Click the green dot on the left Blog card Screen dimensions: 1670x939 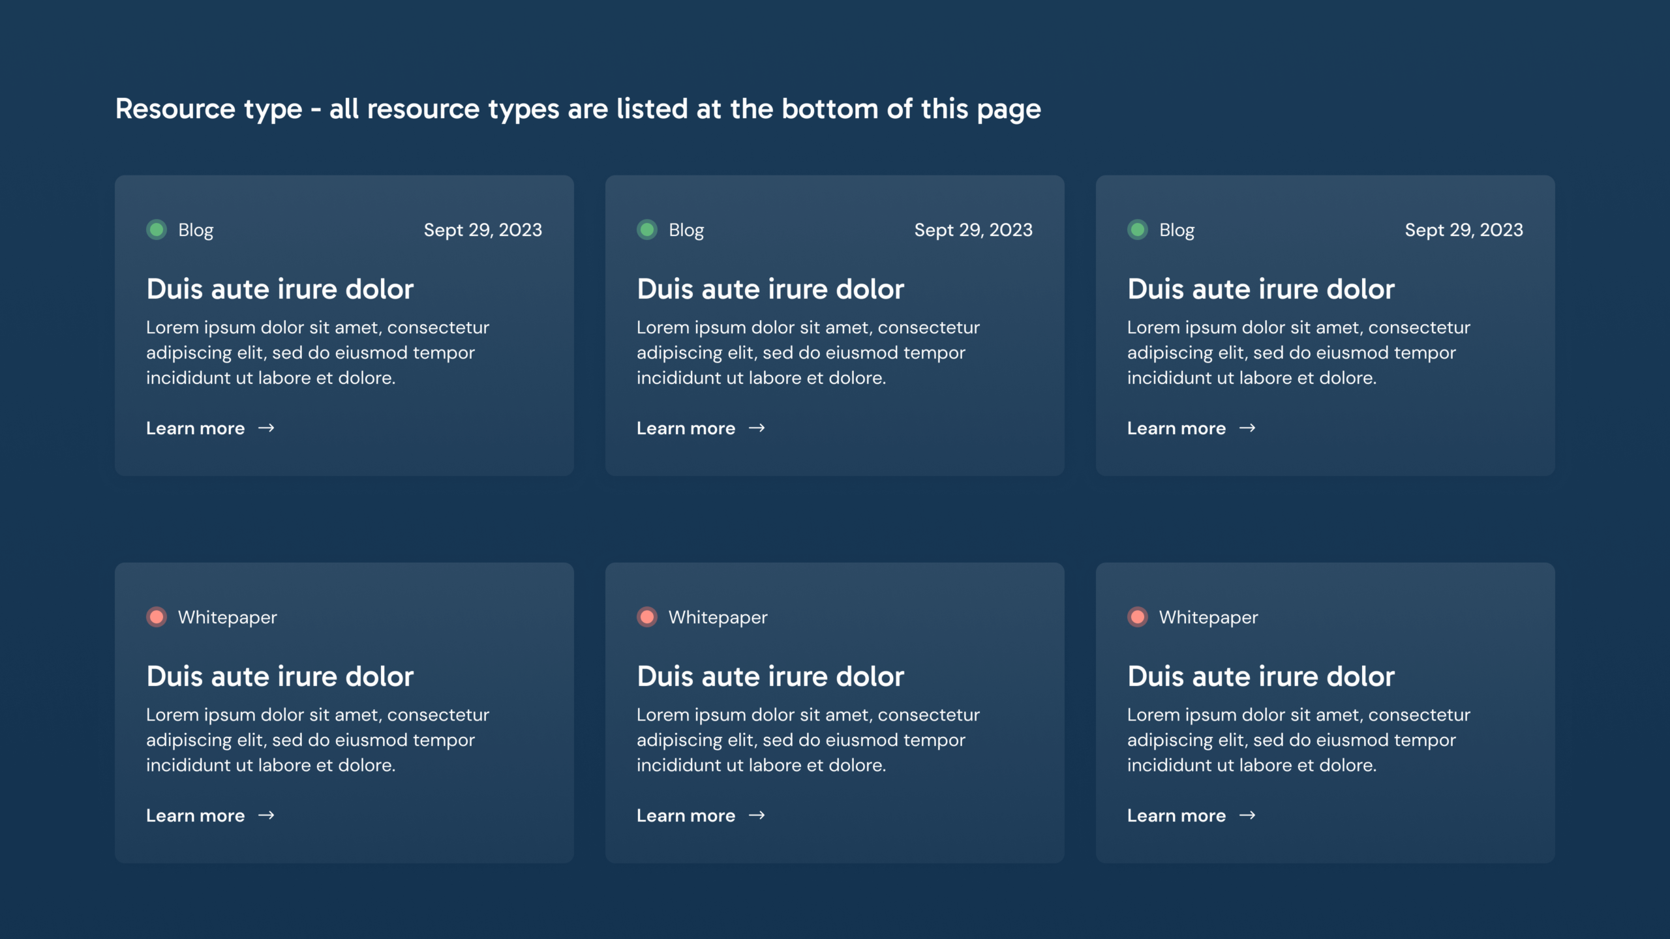[x=157, y=230]
